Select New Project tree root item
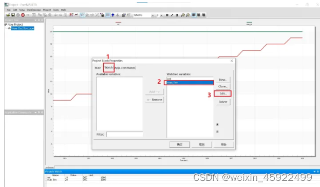The height and width of the screenshot is (187, 320). pos(15,24)
